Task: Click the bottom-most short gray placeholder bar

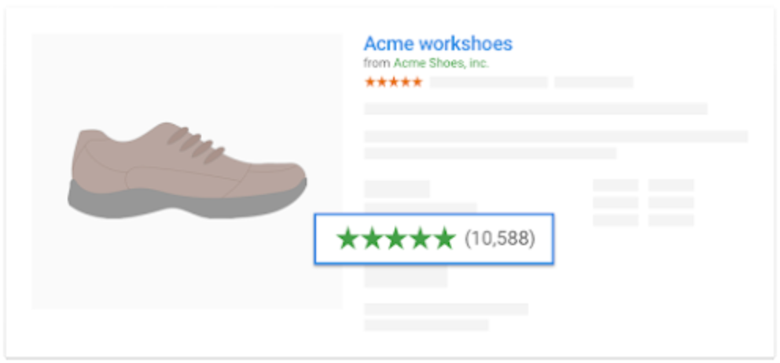Action: coord(426,324)
